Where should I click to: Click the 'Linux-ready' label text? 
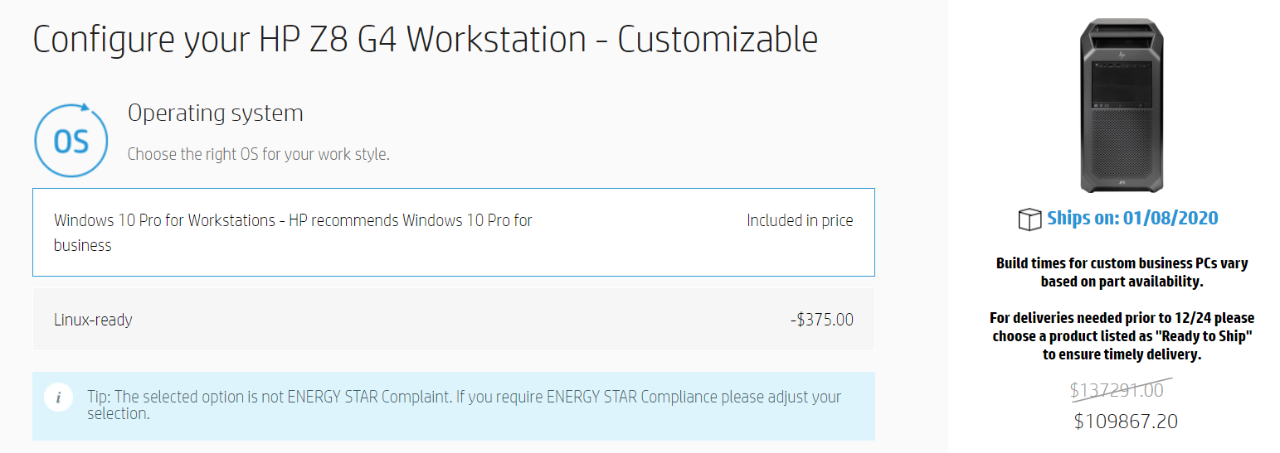click(93, 320)
